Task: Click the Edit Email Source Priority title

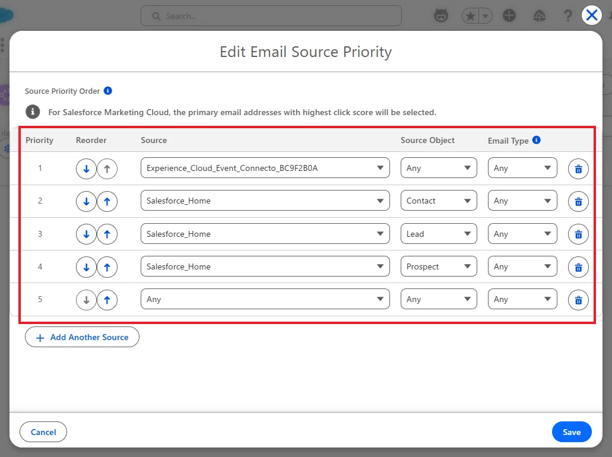Action: (306, 52)
